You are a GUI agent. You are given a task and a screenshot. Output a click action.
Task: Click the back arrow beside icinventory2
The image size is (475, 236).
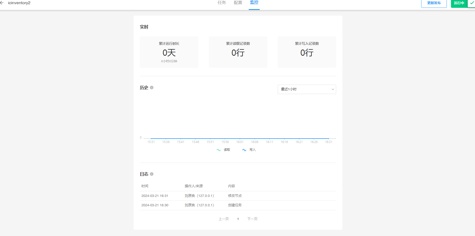[2, 3]
